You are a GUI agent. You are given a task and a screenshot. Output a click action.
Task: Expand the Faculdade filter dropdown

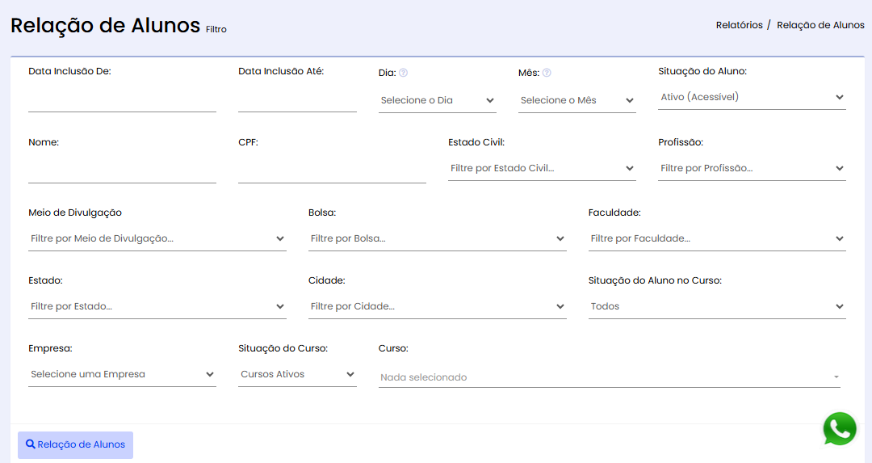[x=717, y=238]
